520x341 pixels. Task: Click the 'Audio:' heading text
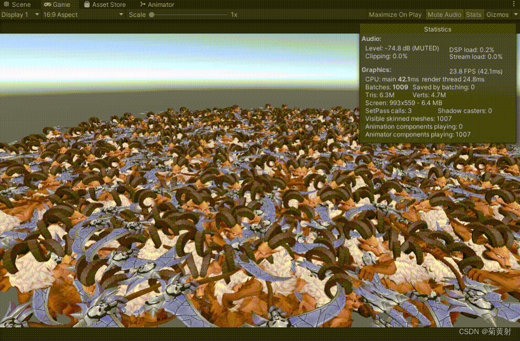coord(372,39)
